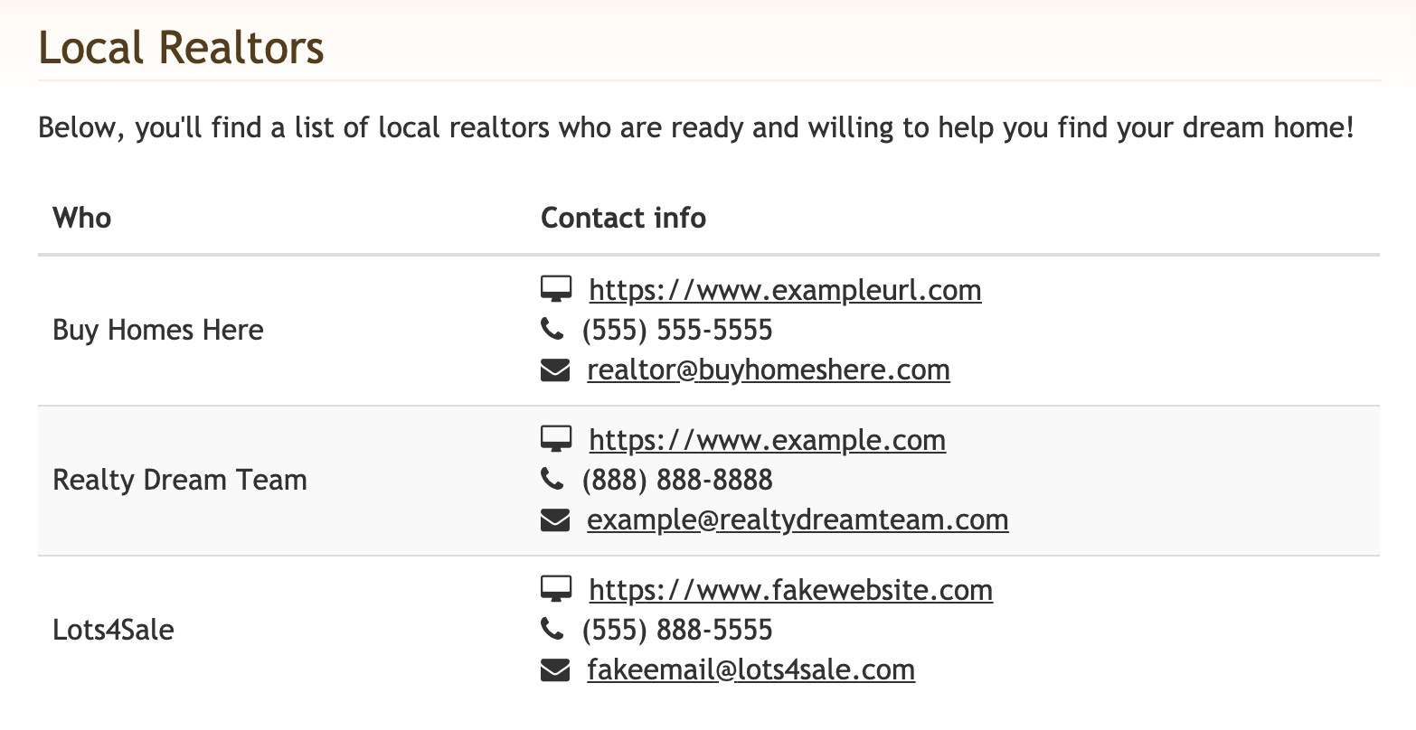Select the Realty Dream Team name cell
The width and height of the screenshot is (1416, 730).
pyautogui.click(x=180, y=480)
